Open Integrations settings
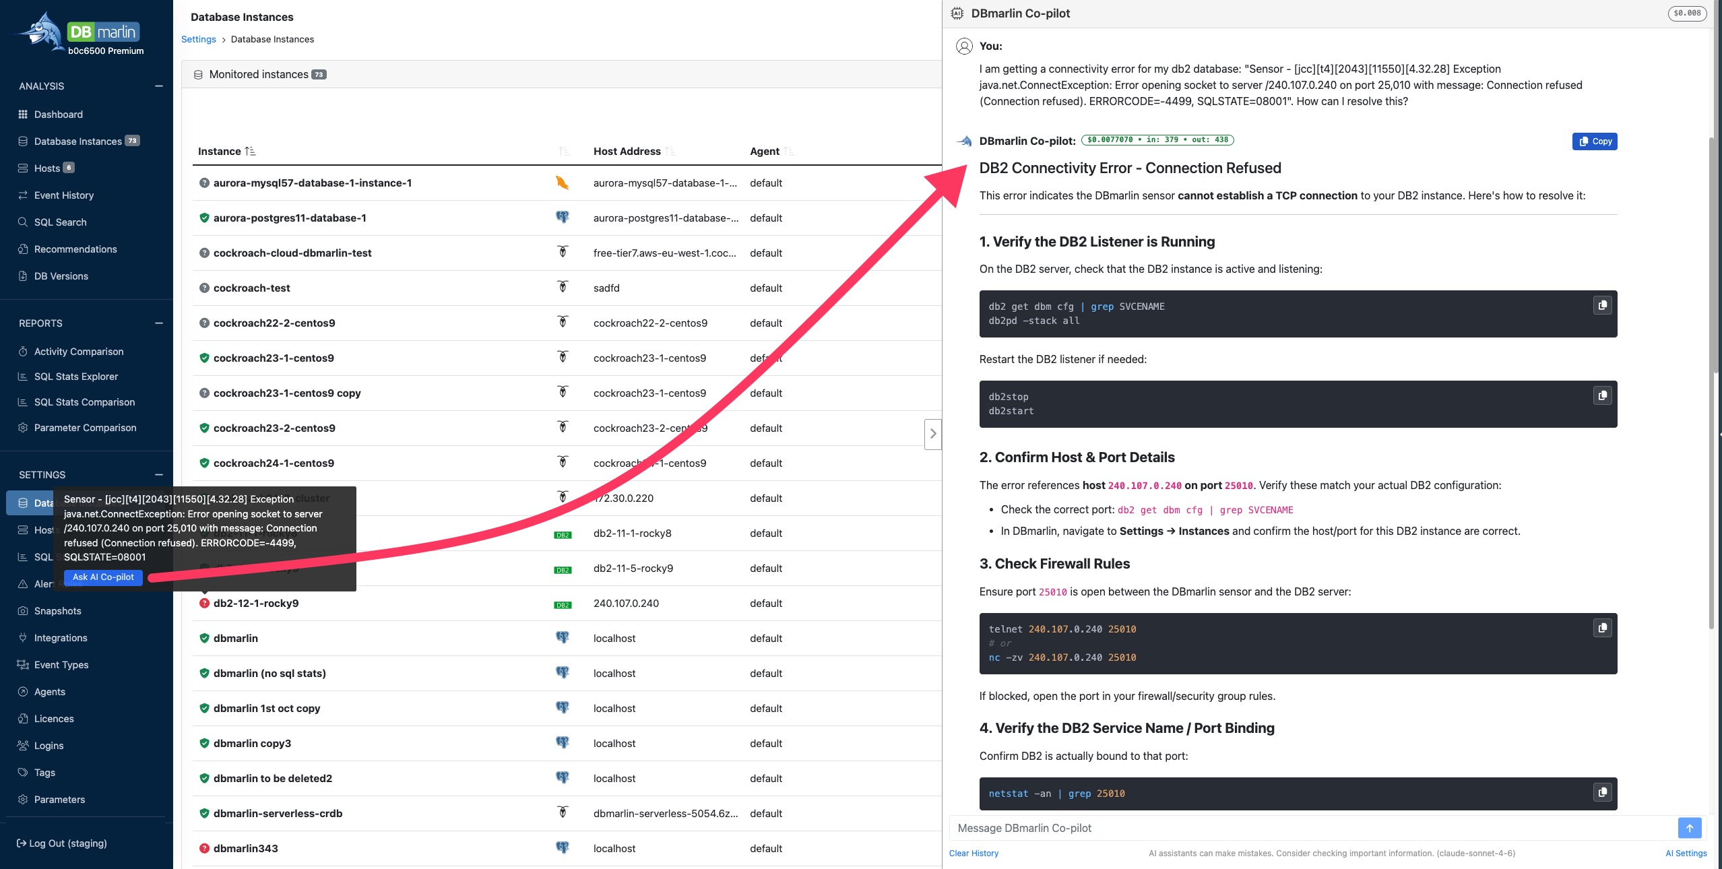The width and height of the screenshot is (1722, 869). click(61, 638)
